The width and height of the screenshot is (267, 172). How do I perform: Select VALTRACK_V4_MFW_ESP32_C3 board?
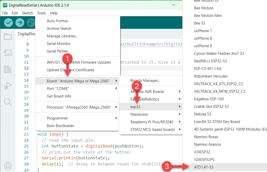pyautogui.click(x=225, y=91)
